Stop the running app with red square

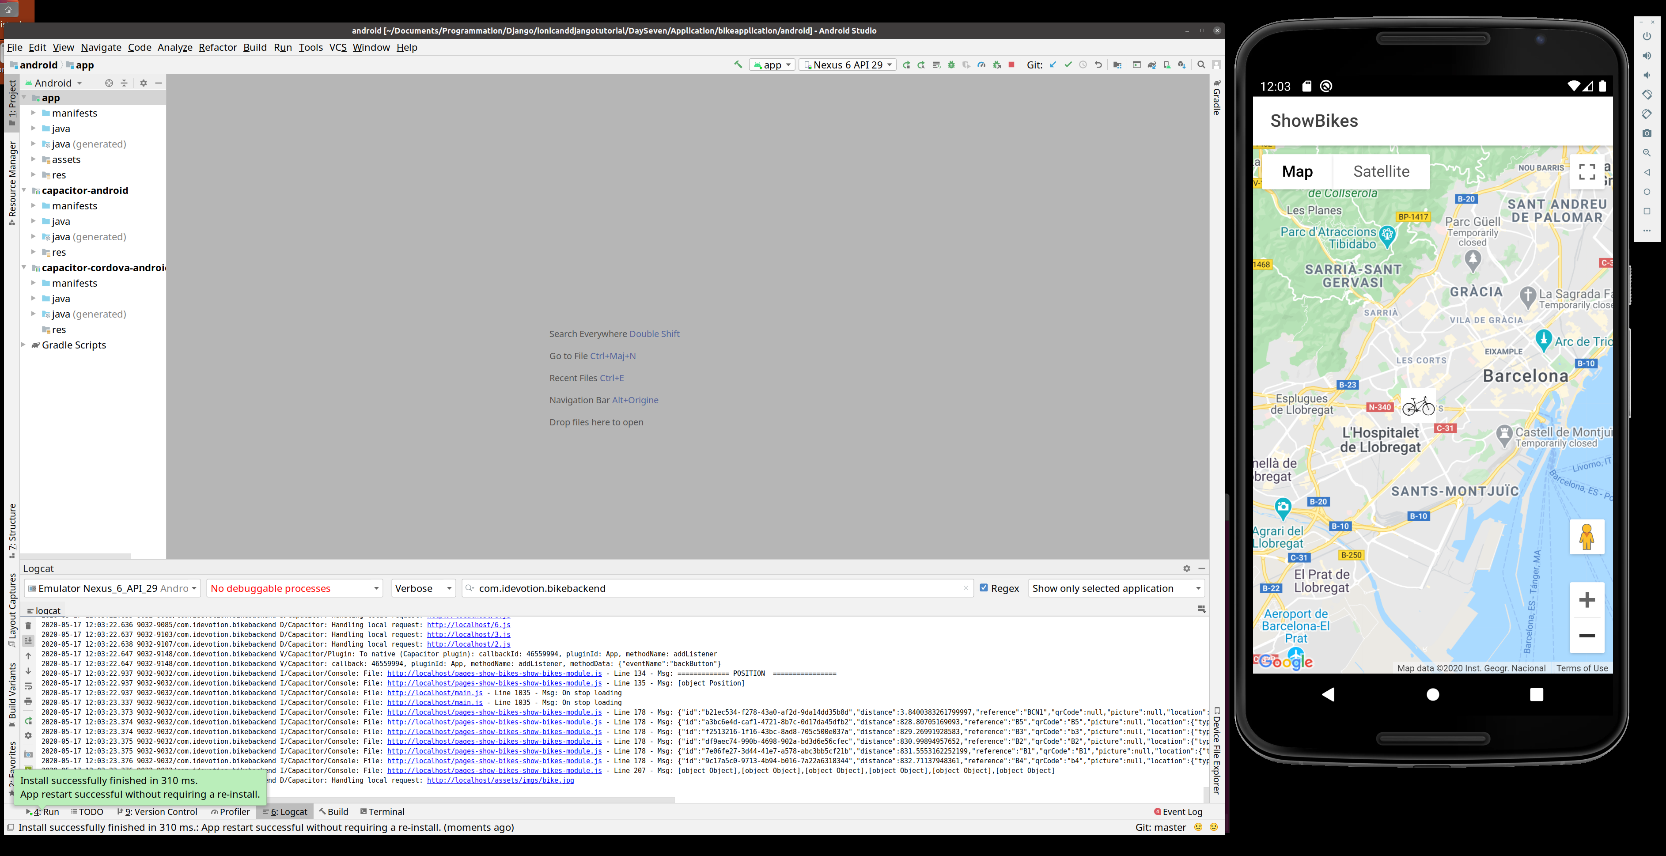[1011, 64]
